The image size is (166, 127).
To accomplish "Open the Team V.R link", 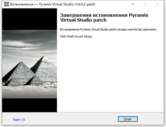I will click(x=19, y=120).
